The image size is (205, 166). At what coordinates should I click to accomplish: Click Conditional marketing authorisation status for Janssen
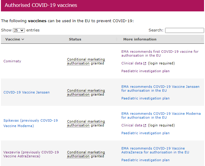pos(86,93)
